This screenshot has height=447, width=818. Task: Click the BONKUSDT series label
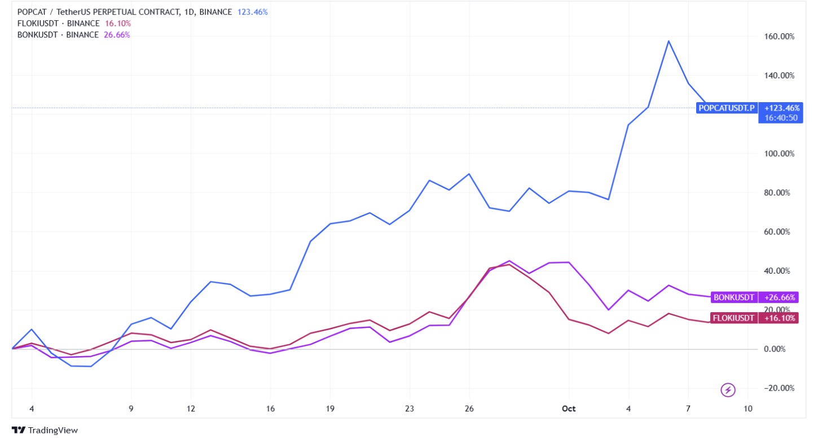(x=734, y=297)
